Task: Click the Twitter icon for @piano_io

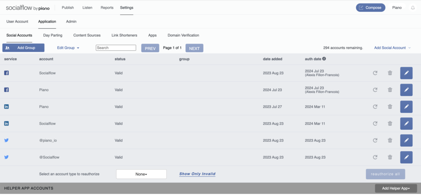Action: pyautogui.click(x=7, y=140)
